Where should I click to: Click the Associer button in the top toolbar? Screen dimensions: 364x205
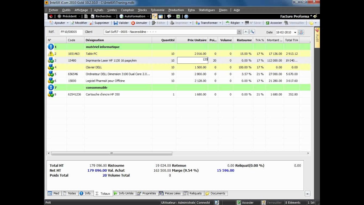[x=274, y=23]
